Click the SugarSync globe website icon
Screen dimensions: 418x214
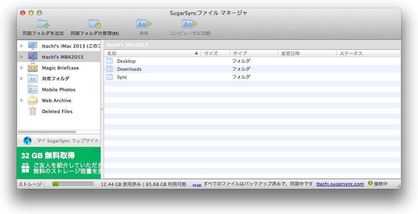click(28, 141)
